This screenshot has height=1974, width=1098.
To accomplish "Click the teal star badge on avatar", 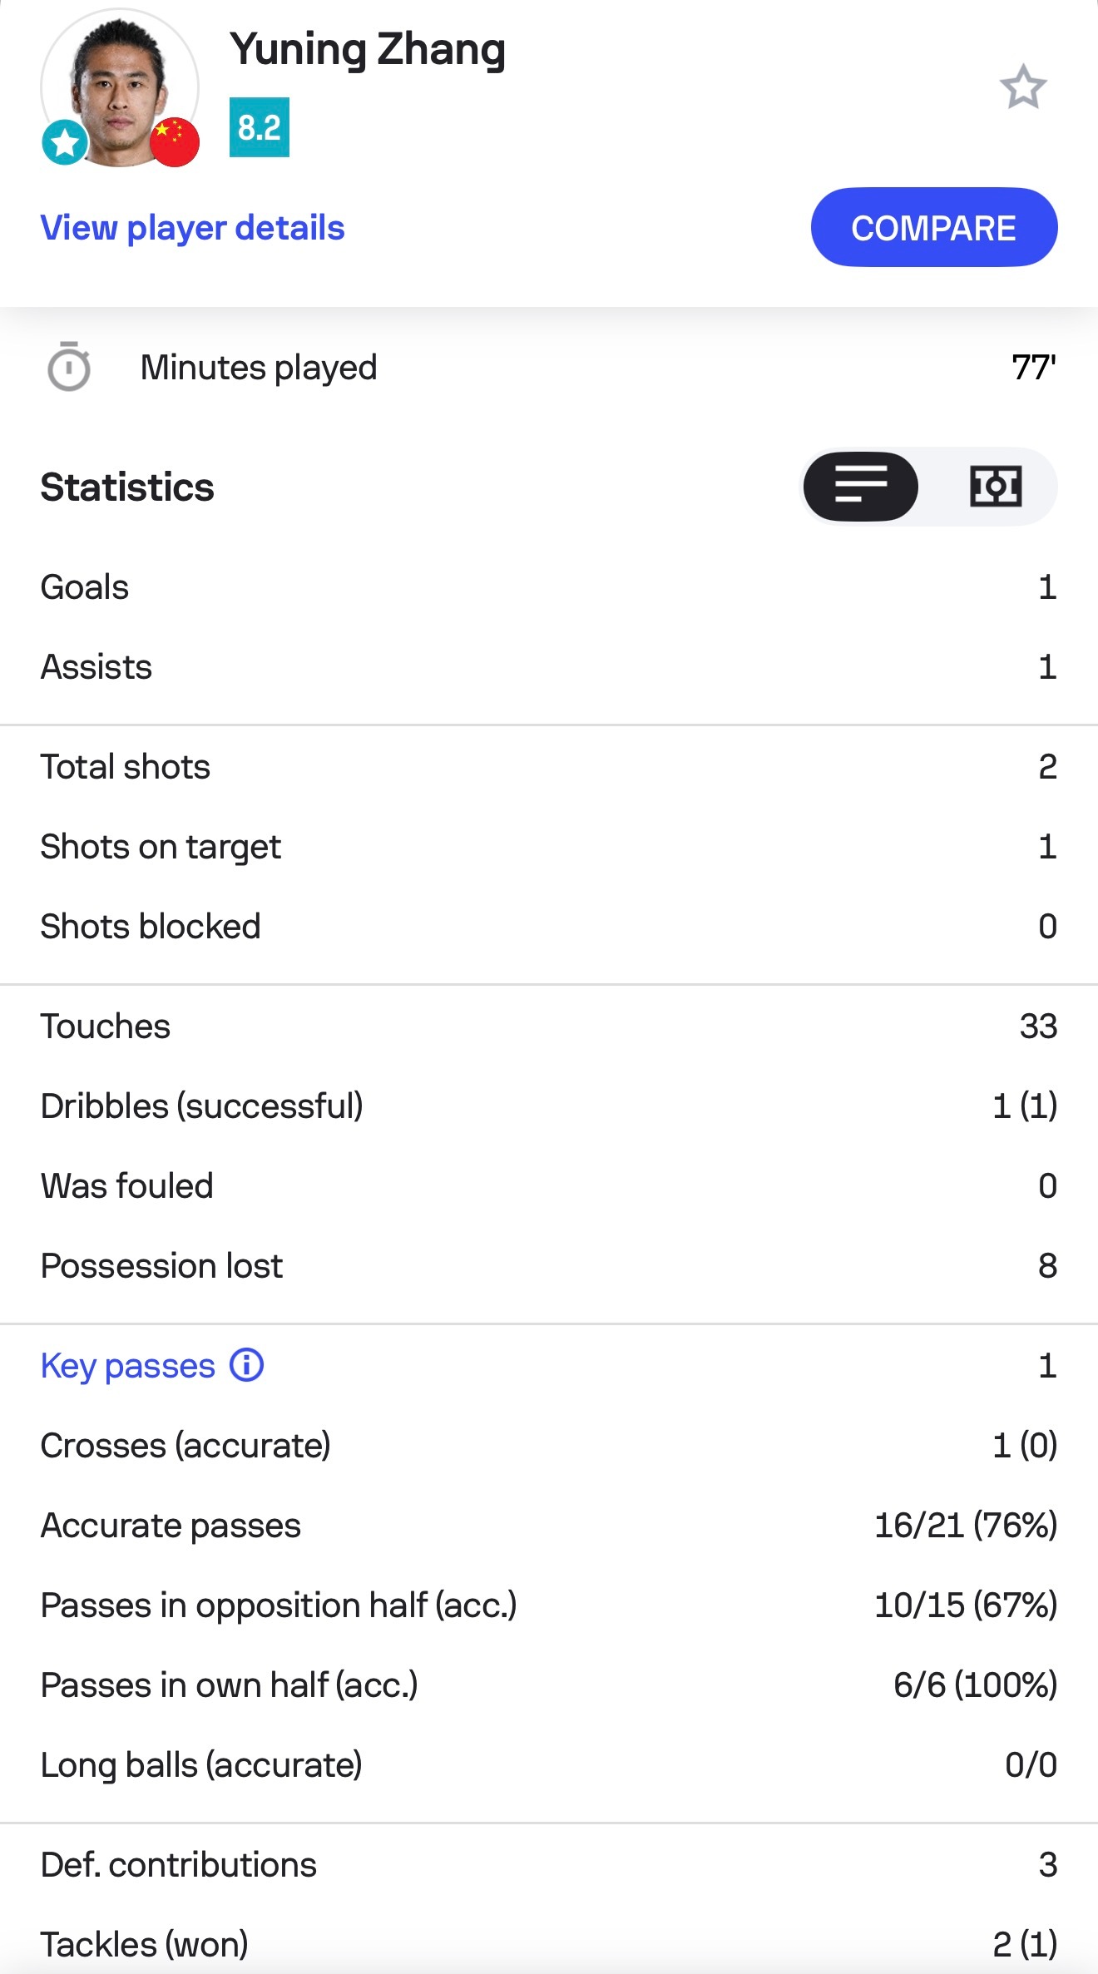I will pyautogui.click(x=64, y=142).
